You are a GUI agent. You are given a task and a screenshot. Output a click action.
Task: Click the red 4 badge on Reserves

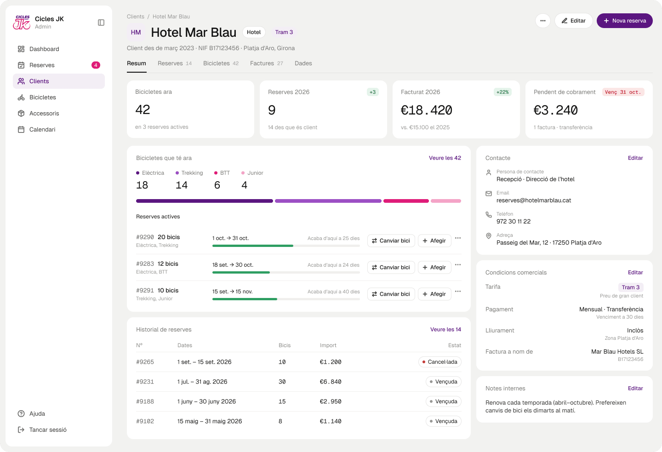(x=96, y=65)
